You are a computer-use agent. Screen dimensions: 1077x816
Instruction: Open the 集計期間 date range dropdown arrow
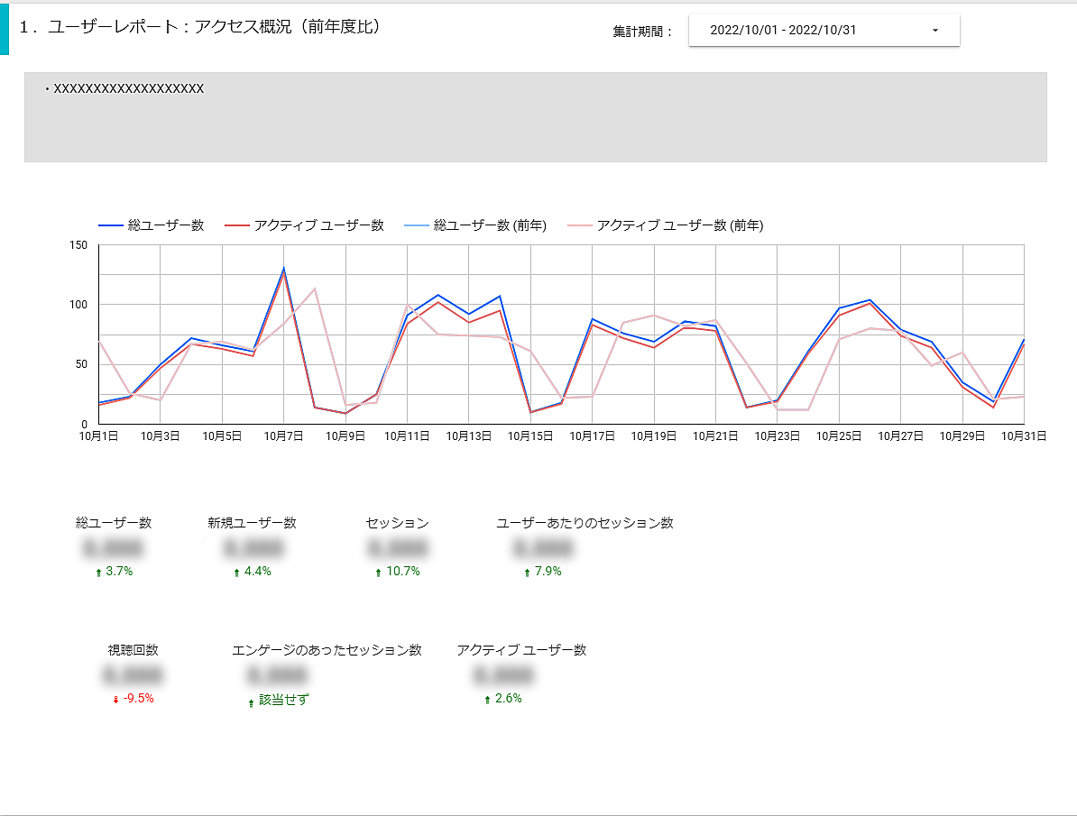click(x=934, y=31)
